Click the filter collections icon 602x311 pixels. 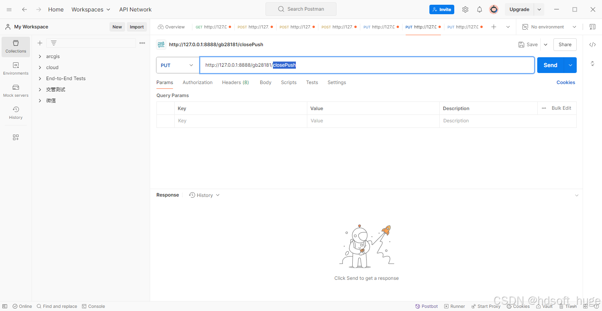(x=54, y=43)
